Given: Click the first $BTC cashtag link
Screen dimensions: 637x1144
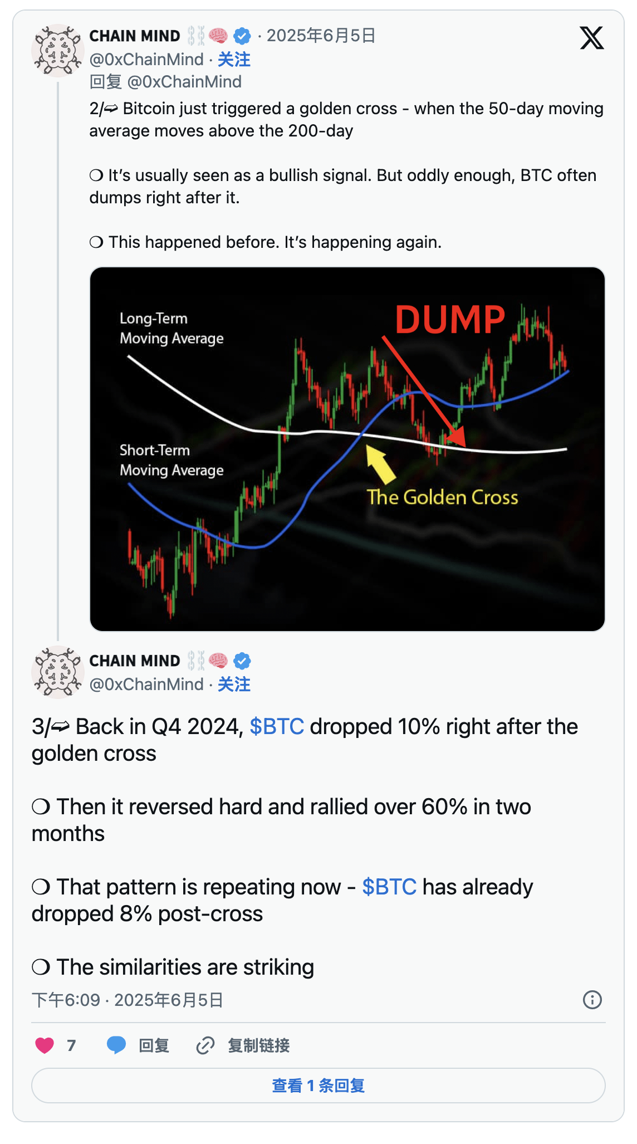Looking at the screenshot, I should pos(277,727).
